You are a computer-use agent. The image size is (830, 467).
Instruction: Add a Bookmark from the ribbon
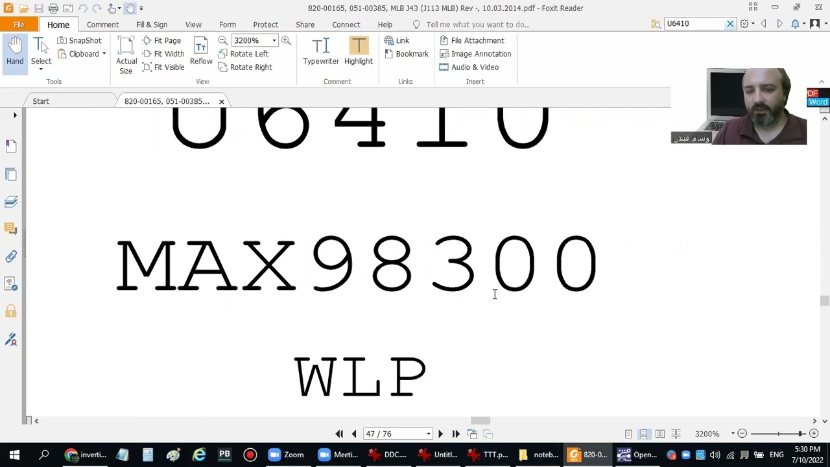(407, 54)
